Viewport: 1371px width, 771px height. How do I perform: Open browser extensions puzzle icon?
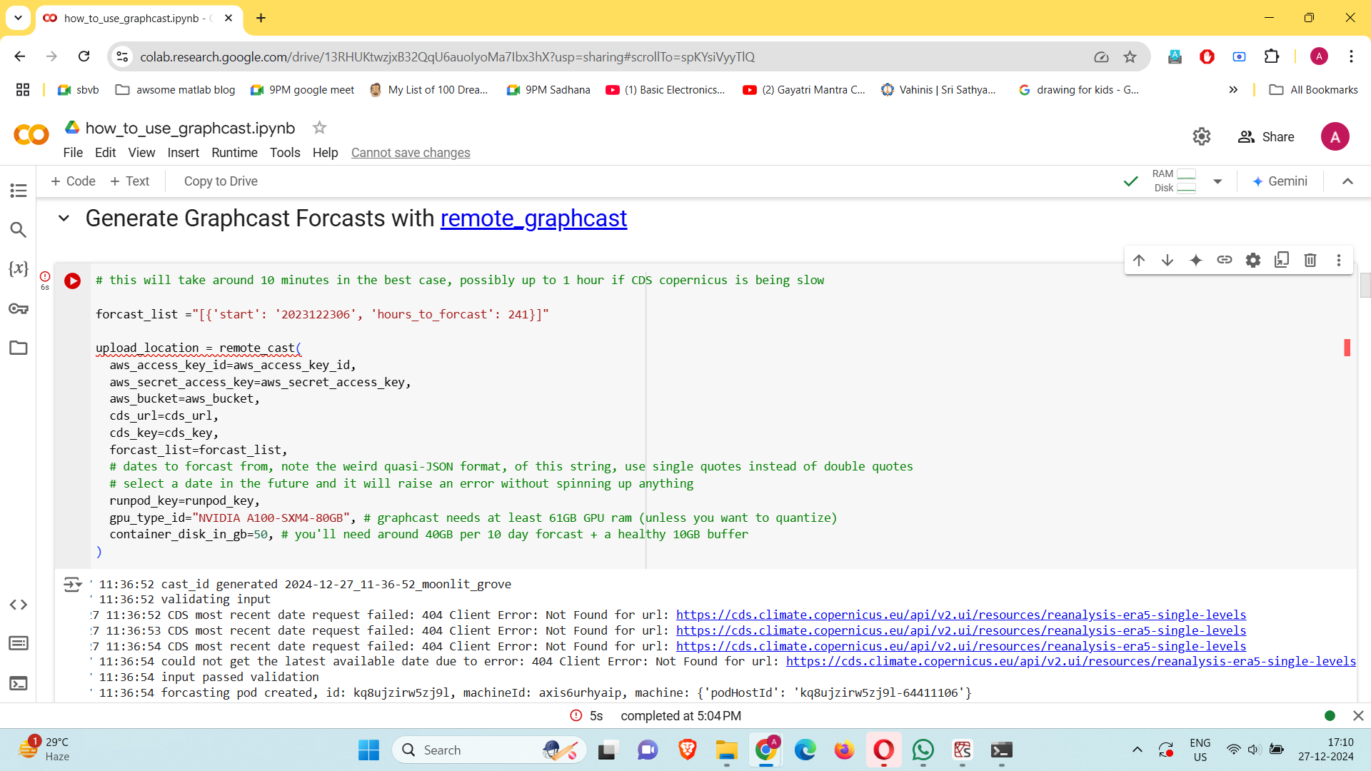[1272, 56]
